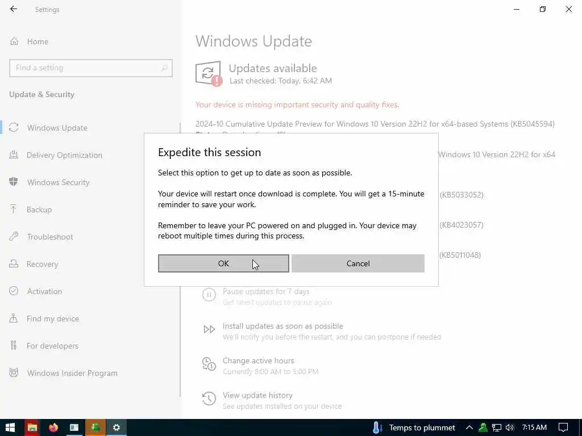Launch Firefox from the taskbar

tap(53, 427)
